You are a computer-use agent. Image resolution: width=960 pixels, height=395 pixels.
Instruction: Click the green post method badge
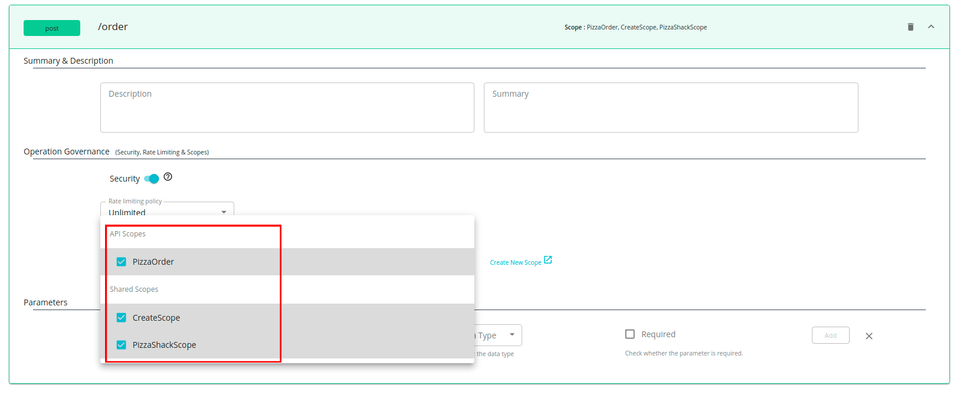(52, 28)
